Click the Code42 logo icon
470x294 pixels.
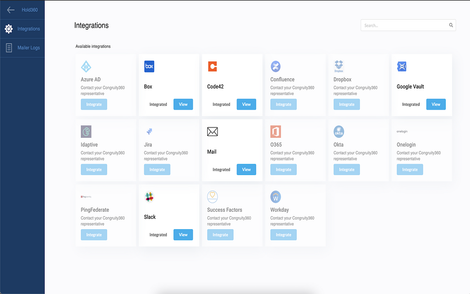212,66
